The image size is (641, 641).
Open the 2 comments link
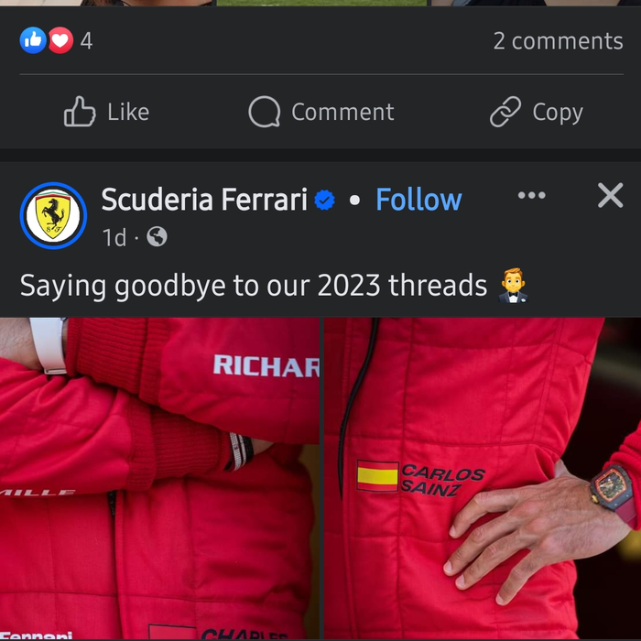tap(558, 41)
